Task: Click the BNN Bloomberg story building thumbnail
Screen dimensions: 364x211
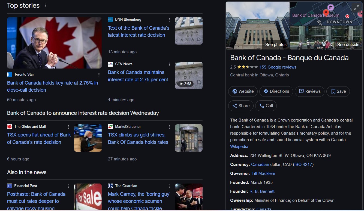Action: pyautogui.click(x=189, y=31)
